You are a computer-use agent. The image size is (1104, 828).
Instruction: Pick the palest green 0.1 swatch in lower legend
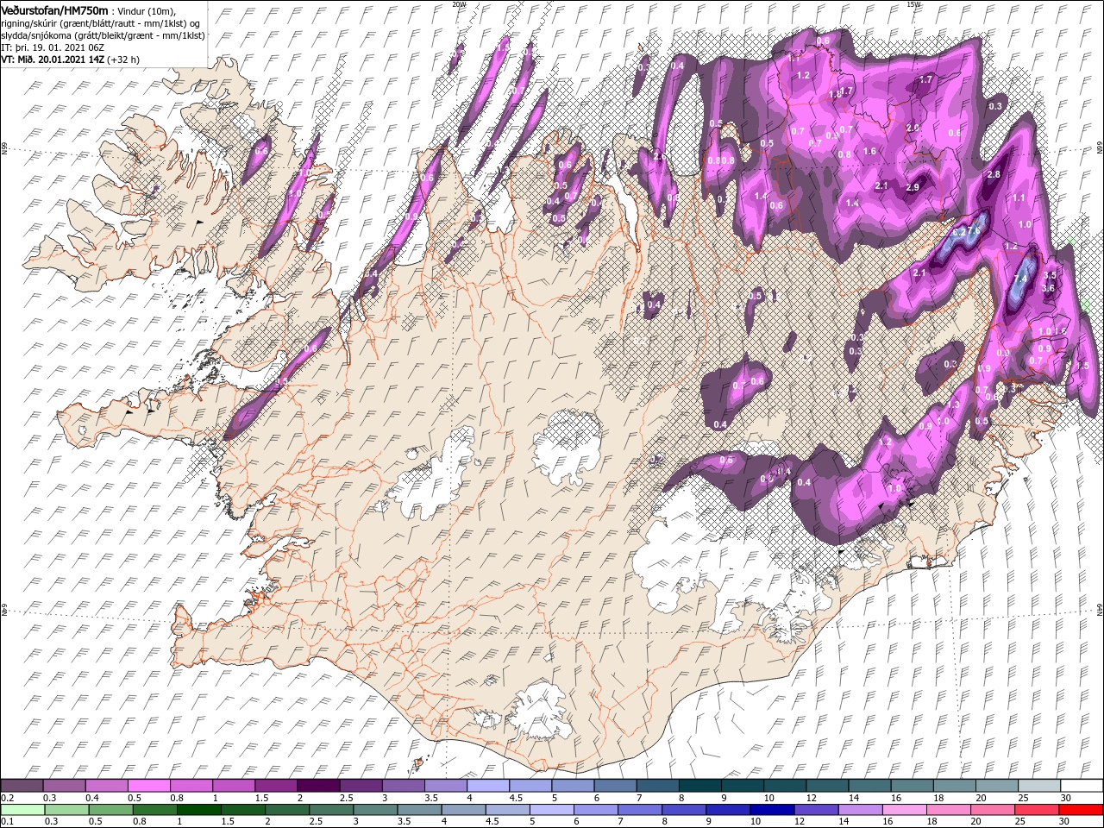click(23, 810)
